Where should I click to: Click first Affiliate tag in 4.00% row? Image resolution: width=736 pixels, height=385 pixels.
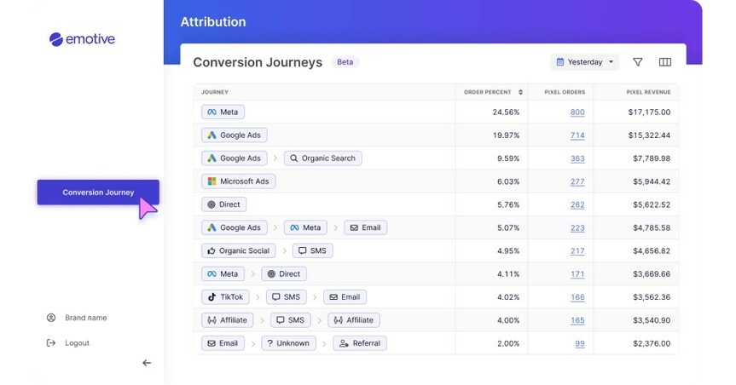[228, 319]
